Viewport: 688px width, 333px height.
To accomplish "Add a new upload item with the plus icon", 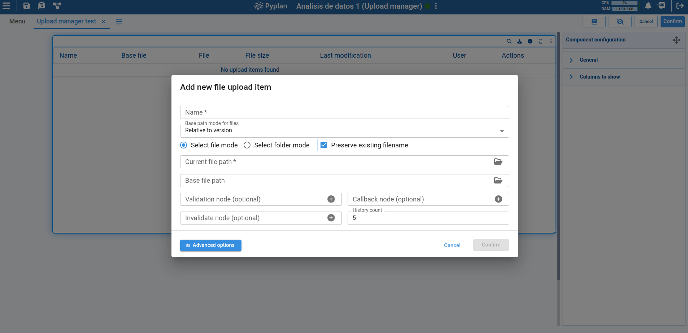I will coord(530,41).
